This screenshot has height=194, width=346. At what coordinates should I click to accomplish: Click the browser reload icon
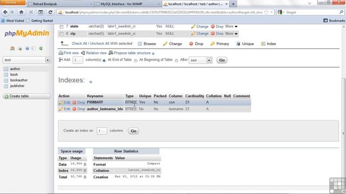click(50, 12)
